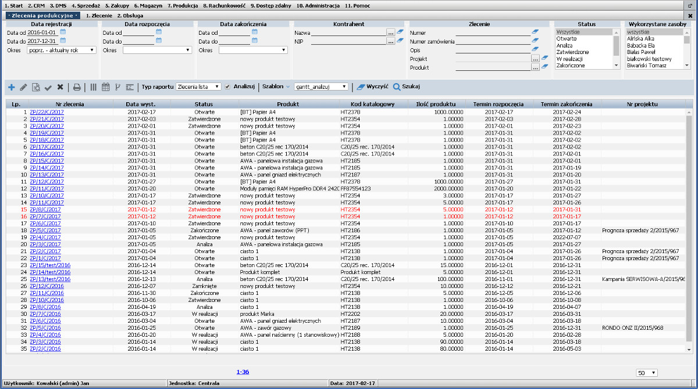The width and height of the screenshot is (698, 389).
Task: Open order link ZP/22/C/2017
Action: [47, 112]
